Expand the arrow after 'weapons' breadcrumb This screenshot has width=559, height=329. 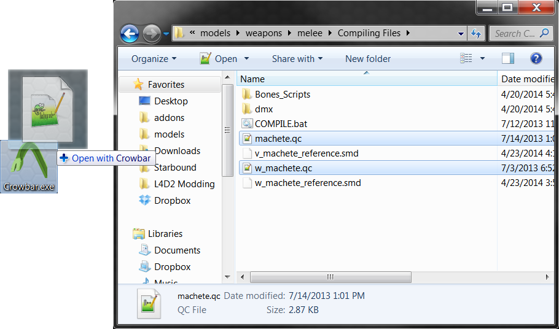click(x=289, y=33)
